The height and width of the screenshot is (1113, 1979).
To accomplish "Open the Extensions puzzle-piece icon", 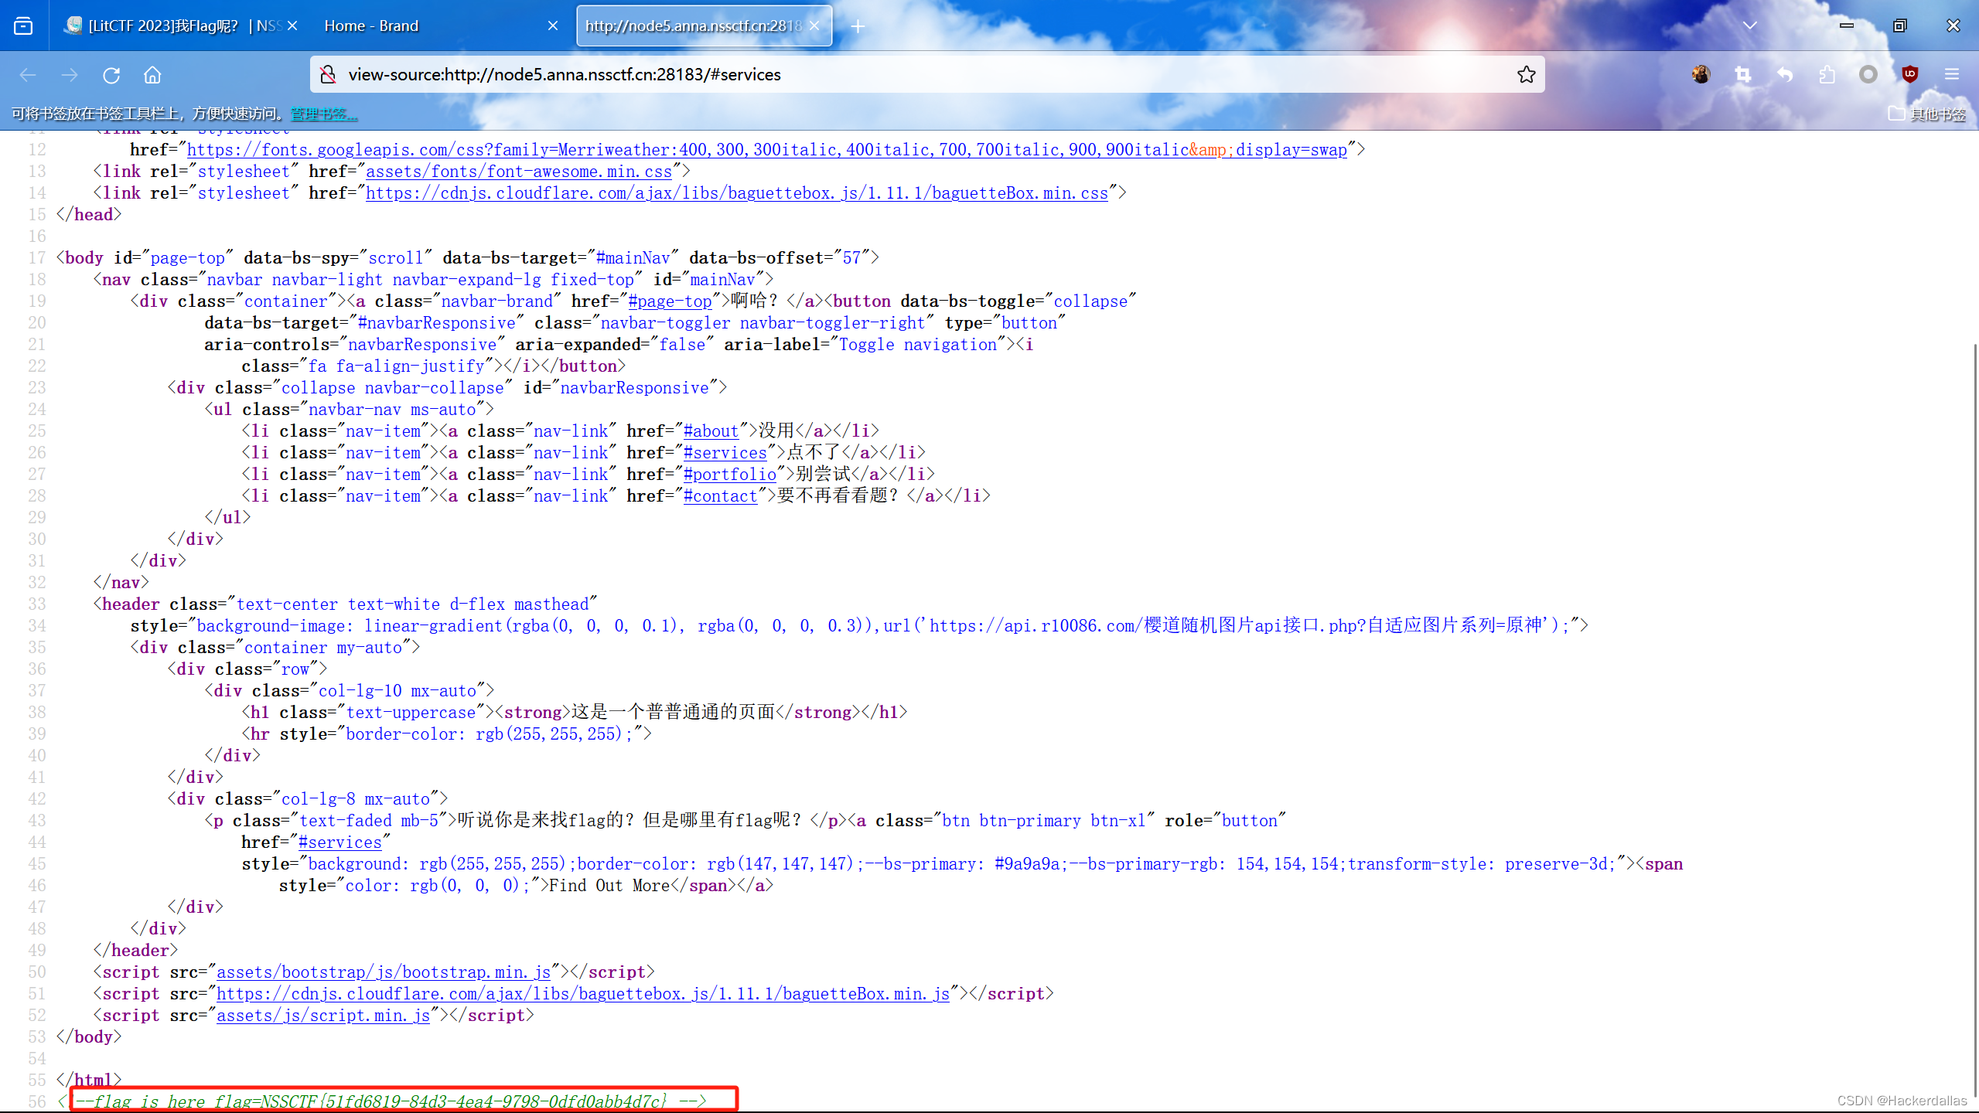I will point(1827,74).
